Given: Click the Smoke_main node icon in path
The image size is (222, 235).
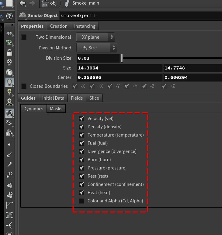Looking at the screenshot, I should [67, 3].
